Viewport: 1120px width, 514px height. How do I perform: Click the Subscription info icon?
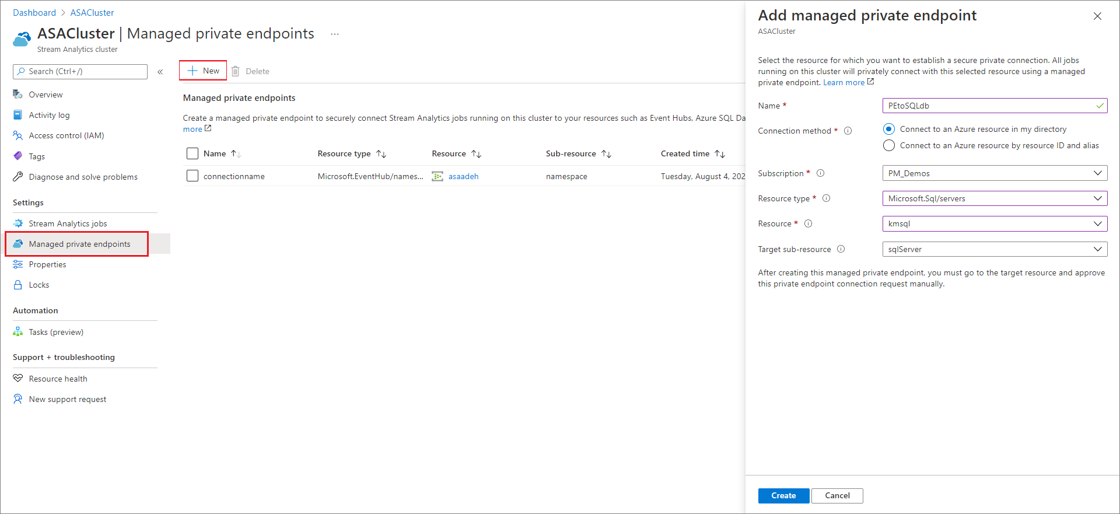(820, 173)
